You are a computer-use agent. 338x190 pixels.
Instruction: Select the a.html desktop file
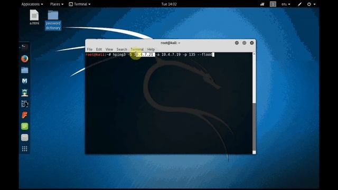[x=34, y=17]
